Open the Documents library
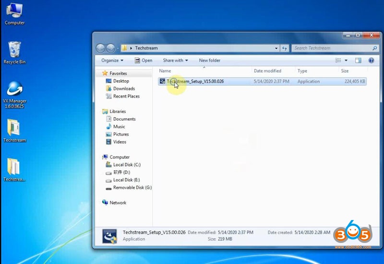 pos(124,119)
